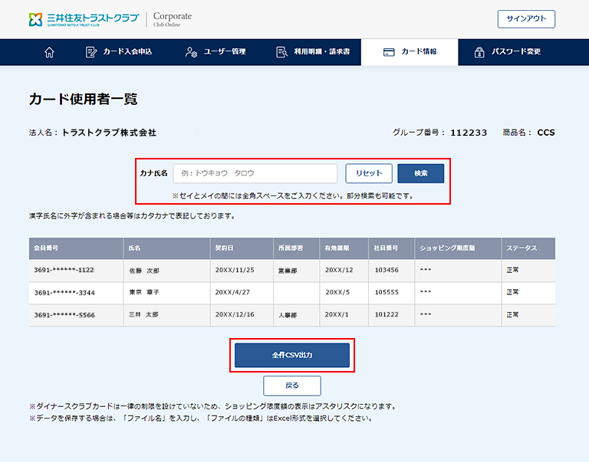Click expiry value 20XX/5
Viewport: 589px width, 463px height.
tap(337, 292)
